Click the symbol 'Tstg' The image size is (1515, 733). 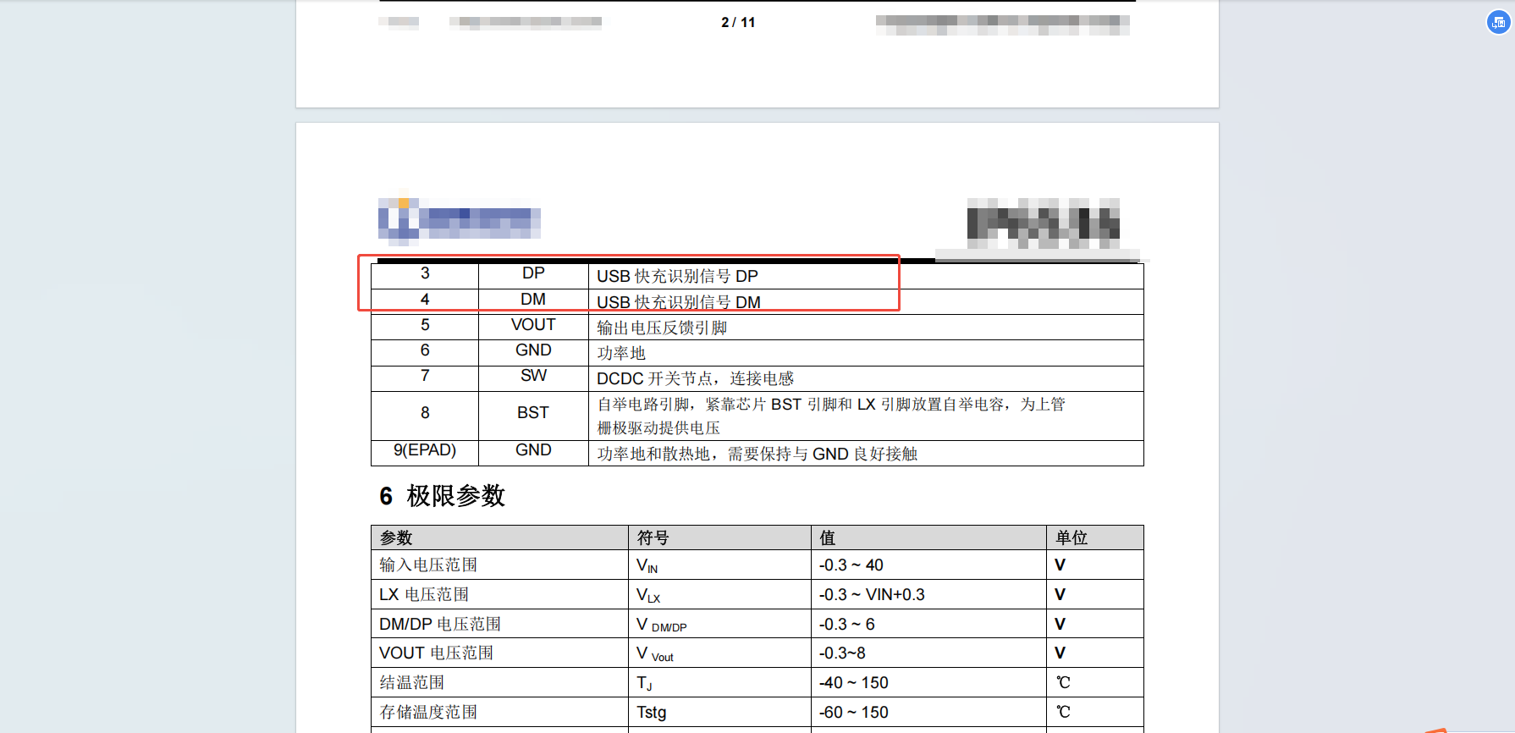[652, 712]
